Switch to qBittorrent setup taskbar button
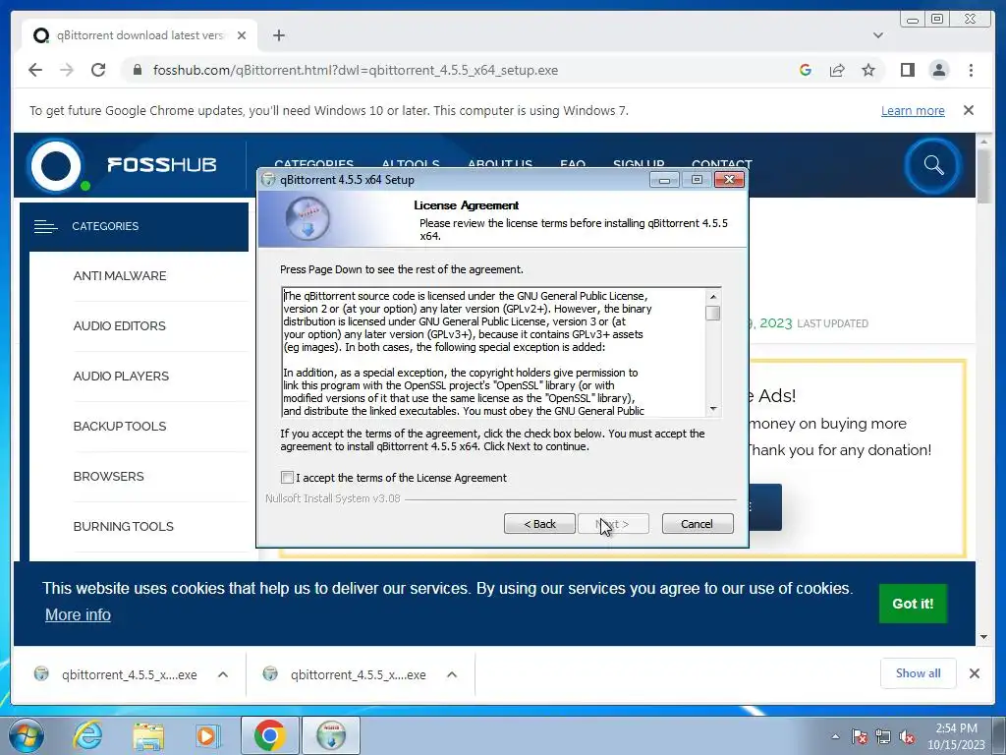 (331, 735)
